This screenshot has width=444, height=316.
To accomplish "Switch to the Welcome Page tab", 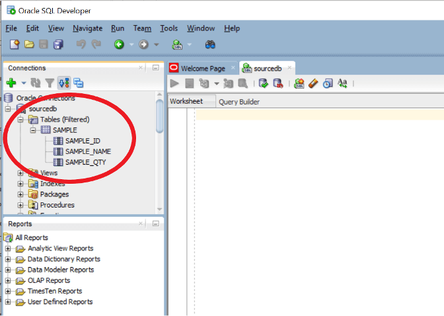I will (x=202, y=69).
